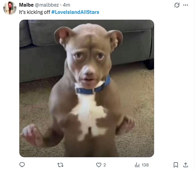This screenshot has height=170, width=195.
Task: Click the dog's white chest patch
Action: (88, 114)
